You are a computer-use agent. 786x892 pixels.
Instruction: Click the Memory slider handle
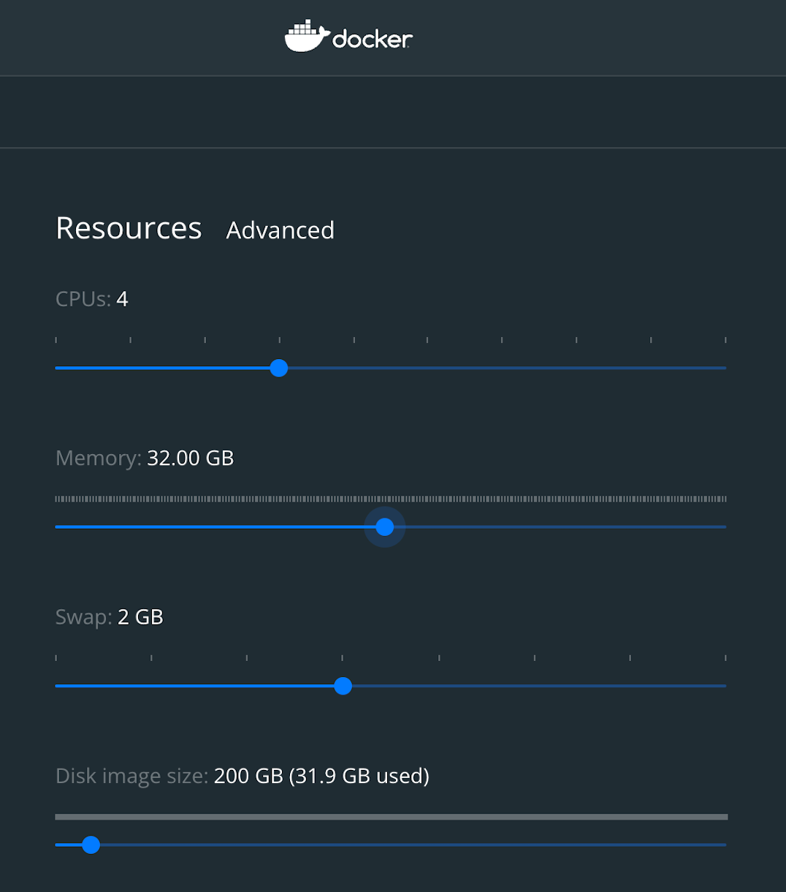(385, 526)
